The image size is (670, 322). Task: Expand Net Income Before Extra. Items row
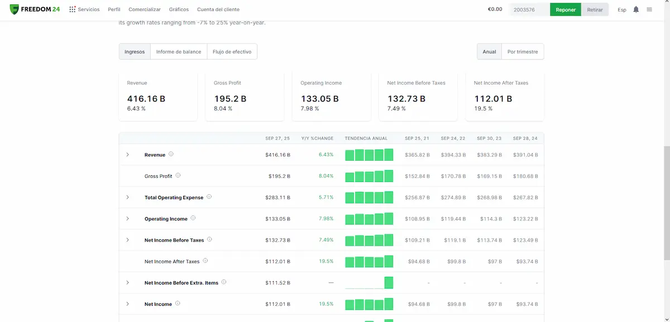(127, 283)
